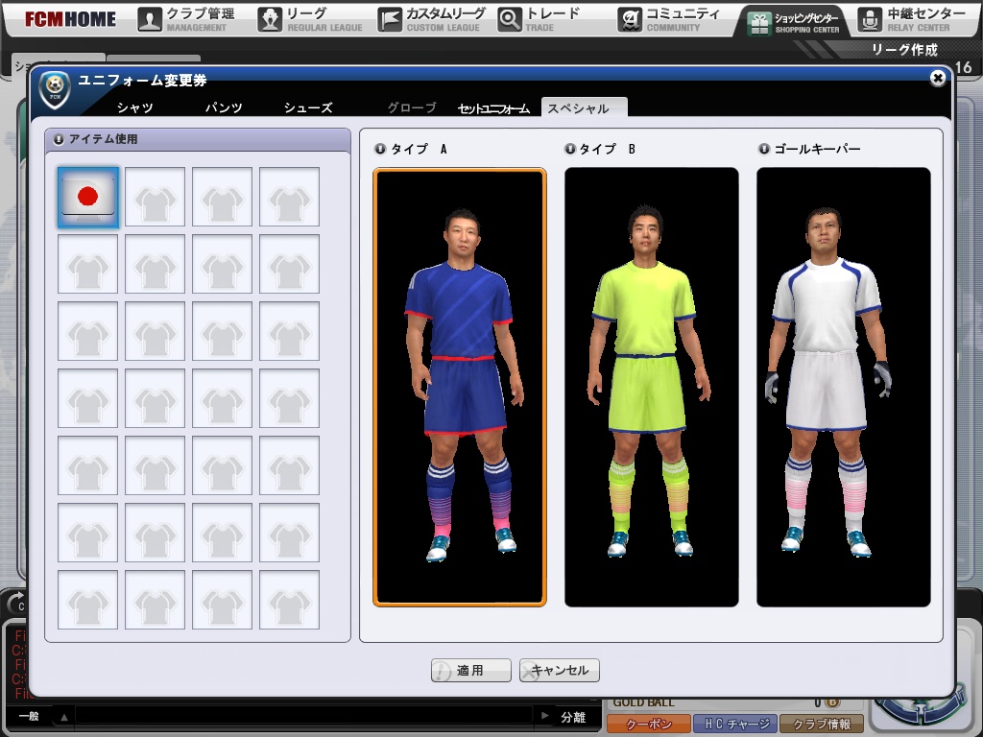The image size is (983, 737).
Task: Open the コミュニティ Community menu
Action: pos(668,19)
